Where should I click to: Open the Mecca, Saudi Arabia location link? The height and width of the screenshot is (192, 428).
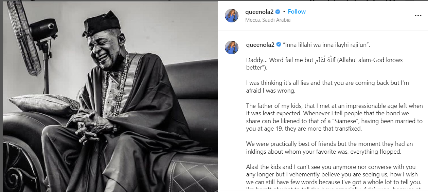click(268, 20)
